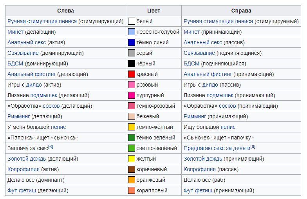Click footnote [6] after Заплачу за секс
Viewport: 307px width, 199px height.
[51, 147]
